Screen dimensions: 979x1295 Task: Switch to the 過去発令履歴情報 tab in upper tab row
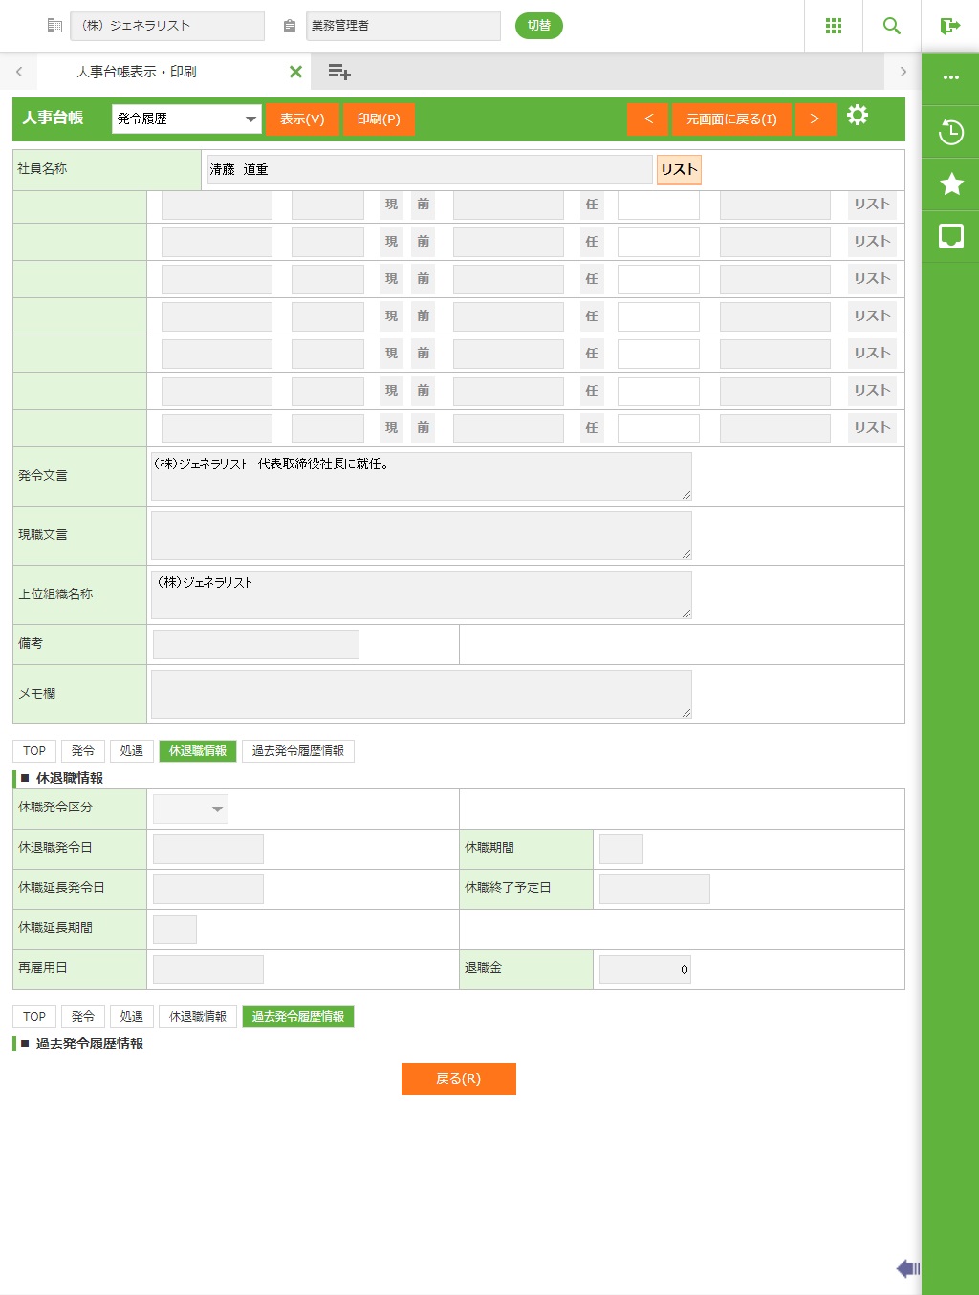297,751
